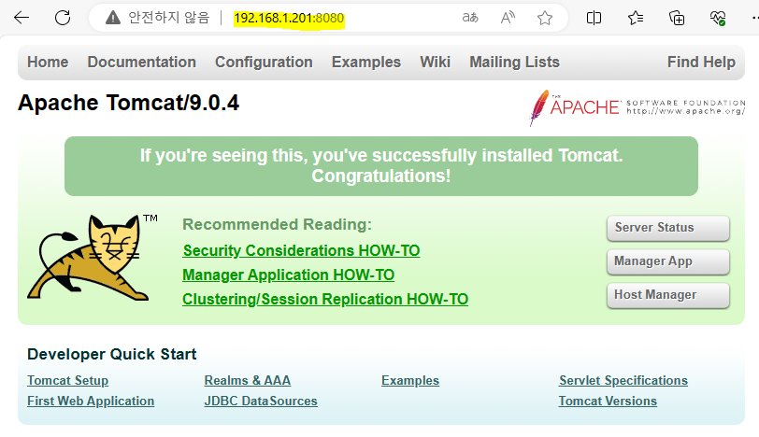Open the not-secure warning triangle icon
Screen dimensions: 759x437
click(x=113, y=18)
